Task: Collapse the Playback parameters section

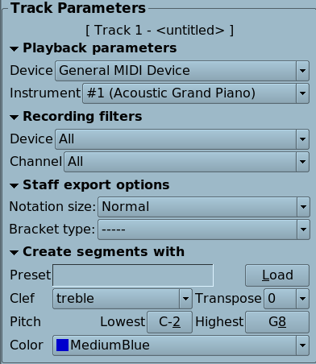Action: pyautogui.click(x=14, y=49)
